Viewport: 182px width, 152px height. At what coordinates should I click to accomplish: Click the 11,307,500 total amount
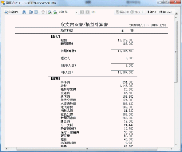(125, 72)
